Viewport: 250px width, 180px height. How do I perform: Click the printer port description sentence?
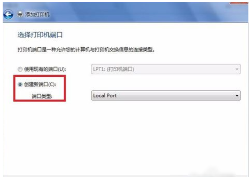pos(86,50)
